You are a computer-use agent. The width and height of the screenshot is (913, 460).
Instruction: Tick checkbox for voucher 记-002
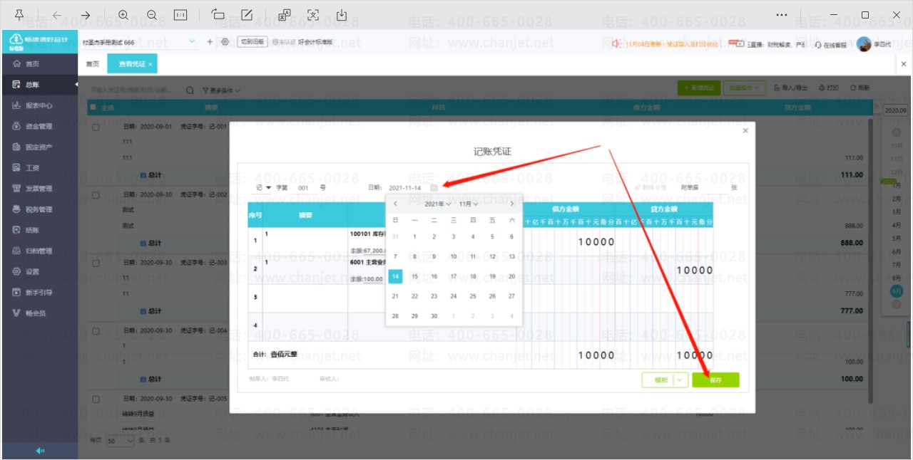pos(96,194)
